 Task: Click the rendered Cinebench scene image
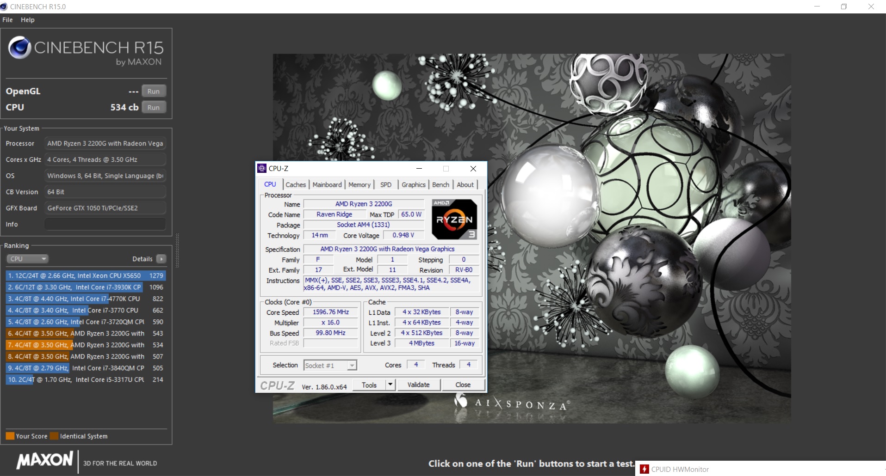(532, 238)
